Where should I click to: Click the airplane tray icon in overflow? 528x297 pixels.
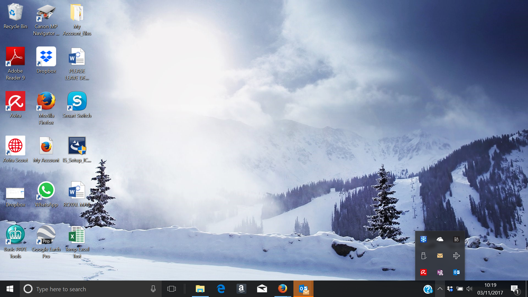pos(456,256)
